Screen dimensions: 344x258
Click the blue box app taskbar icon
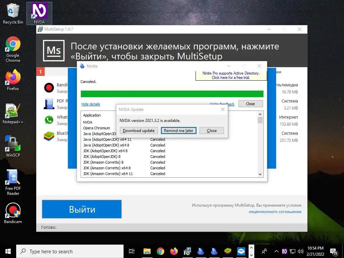[241, 251]
